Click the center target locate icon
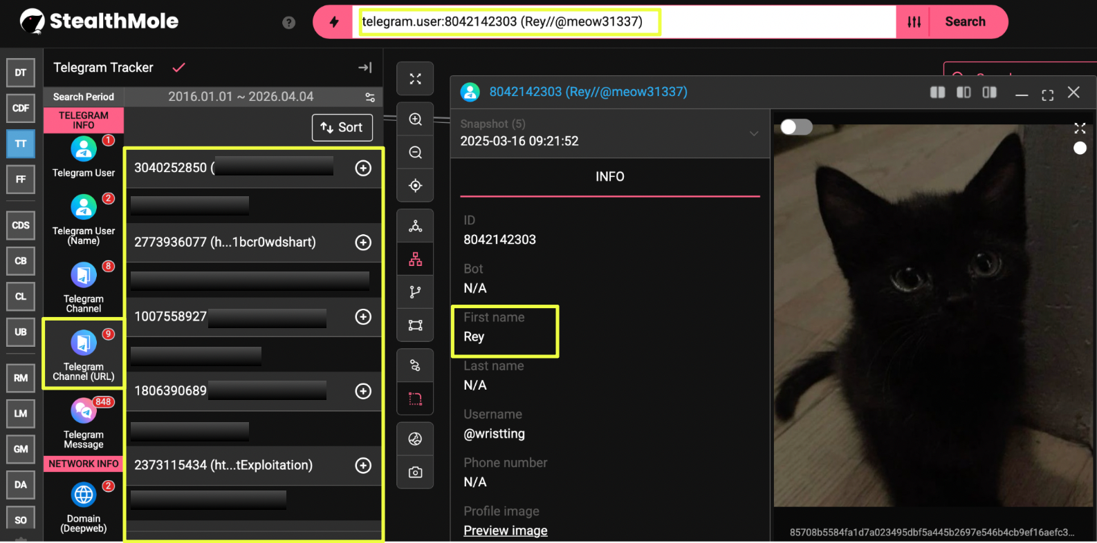This screenshot has height=543, width=1097. (x=415, y=185)
